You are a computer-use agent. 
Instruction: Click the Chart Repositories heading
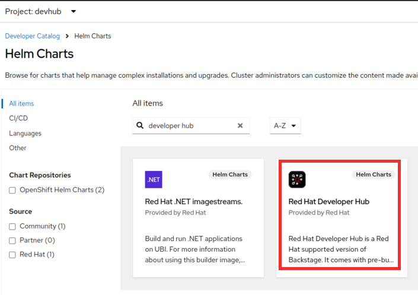pos(40,175)
